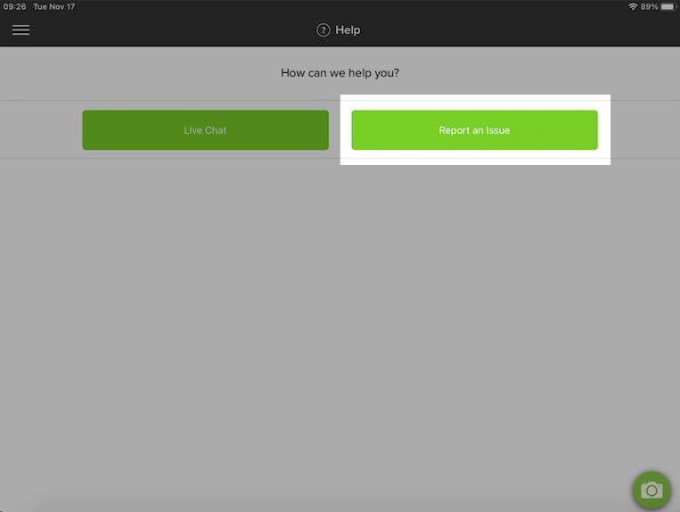Tap the 09:26 clock in status bar
The width and height of the screenshot is (680, 512).
point(15,6)
